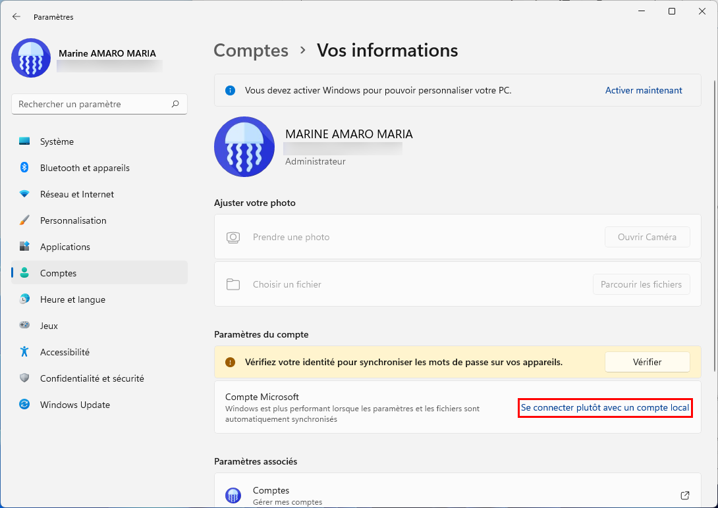This screenshot has width=718, height=508.
Task: Focus the Rechercher un paramètre field
Action: tap(99, 104)
